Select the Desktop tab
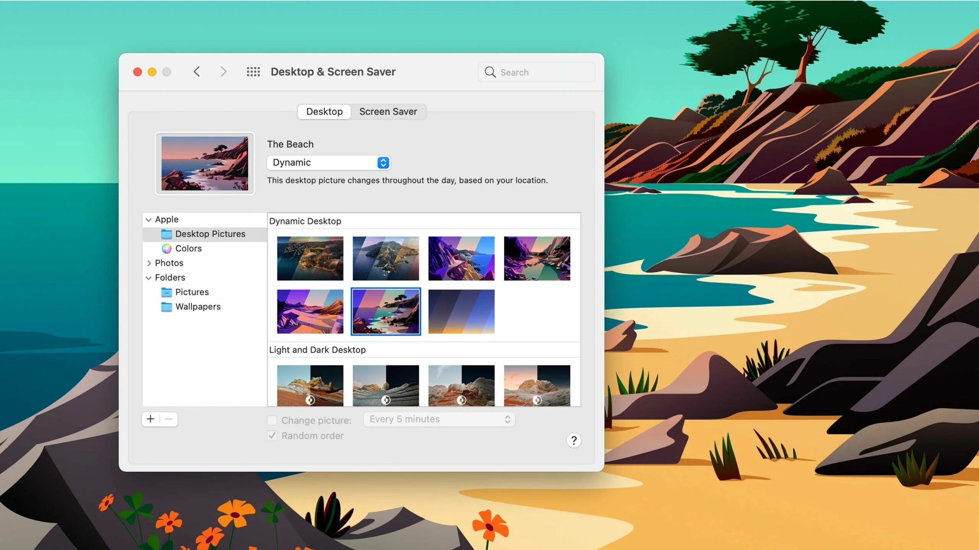This screenshot has height=550, width=979. (x=324, y=112)
